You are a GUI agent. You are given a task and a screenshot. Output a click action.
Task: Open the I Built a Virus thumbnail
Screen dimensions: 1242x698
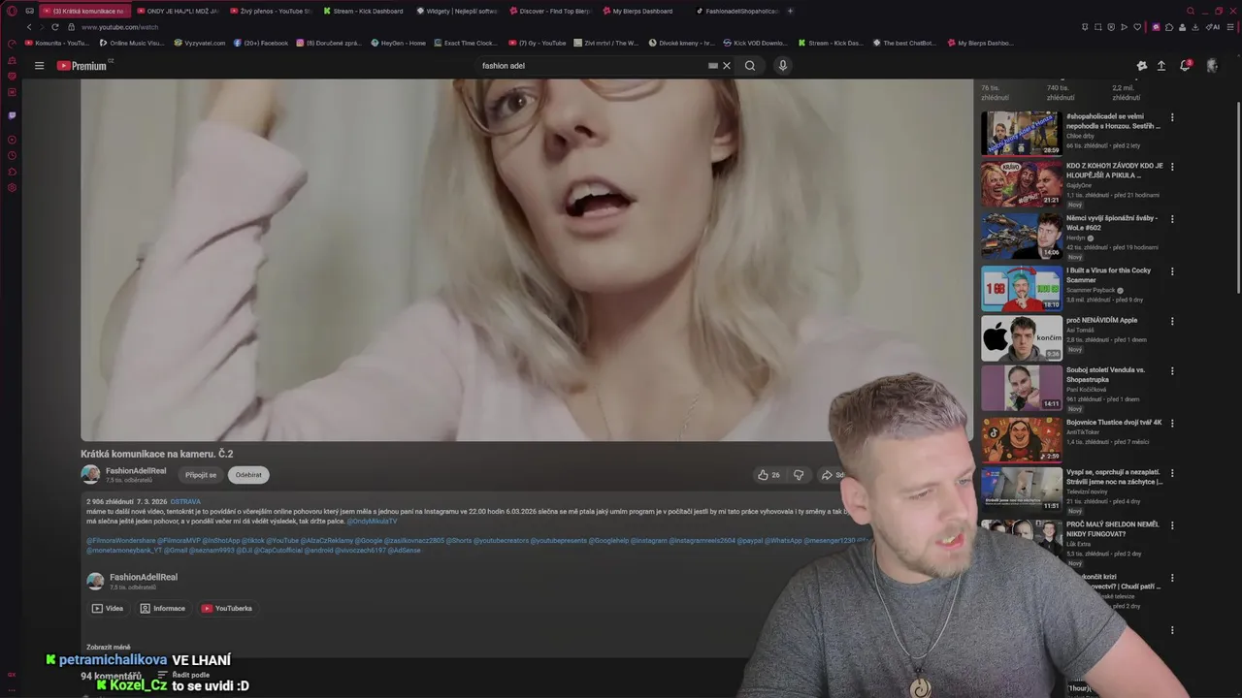[1022, 288]
